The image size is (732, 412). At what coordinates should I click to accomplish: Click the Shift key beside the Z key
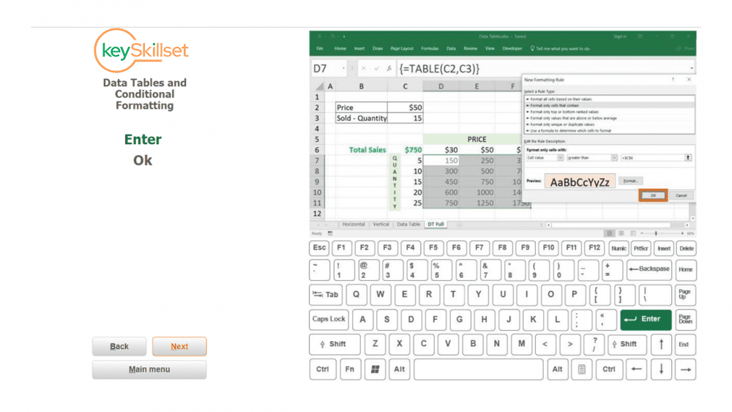335,345
